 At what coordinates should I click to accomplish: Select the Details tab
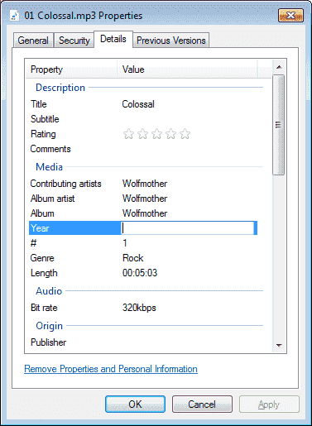(x=113, y=39)
